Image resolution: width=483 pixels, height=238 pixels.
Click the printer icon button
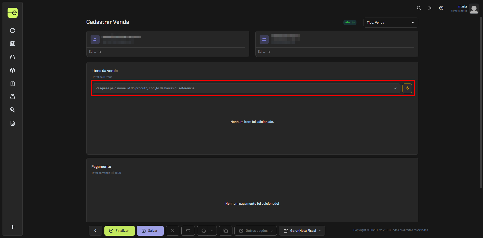pyautogui.click(x=204, y=231)
